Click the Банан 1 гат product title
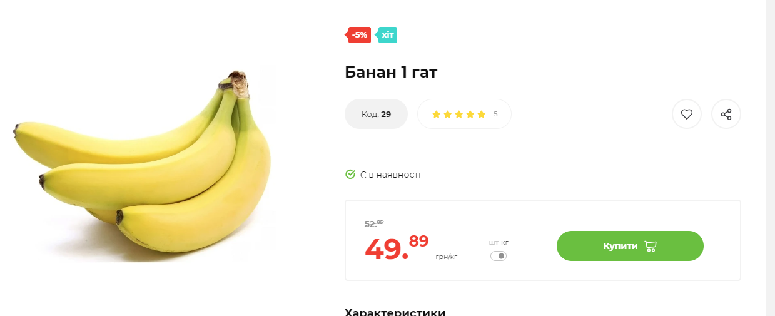Viewport: 775px width, 316px height. click(391, 72)
